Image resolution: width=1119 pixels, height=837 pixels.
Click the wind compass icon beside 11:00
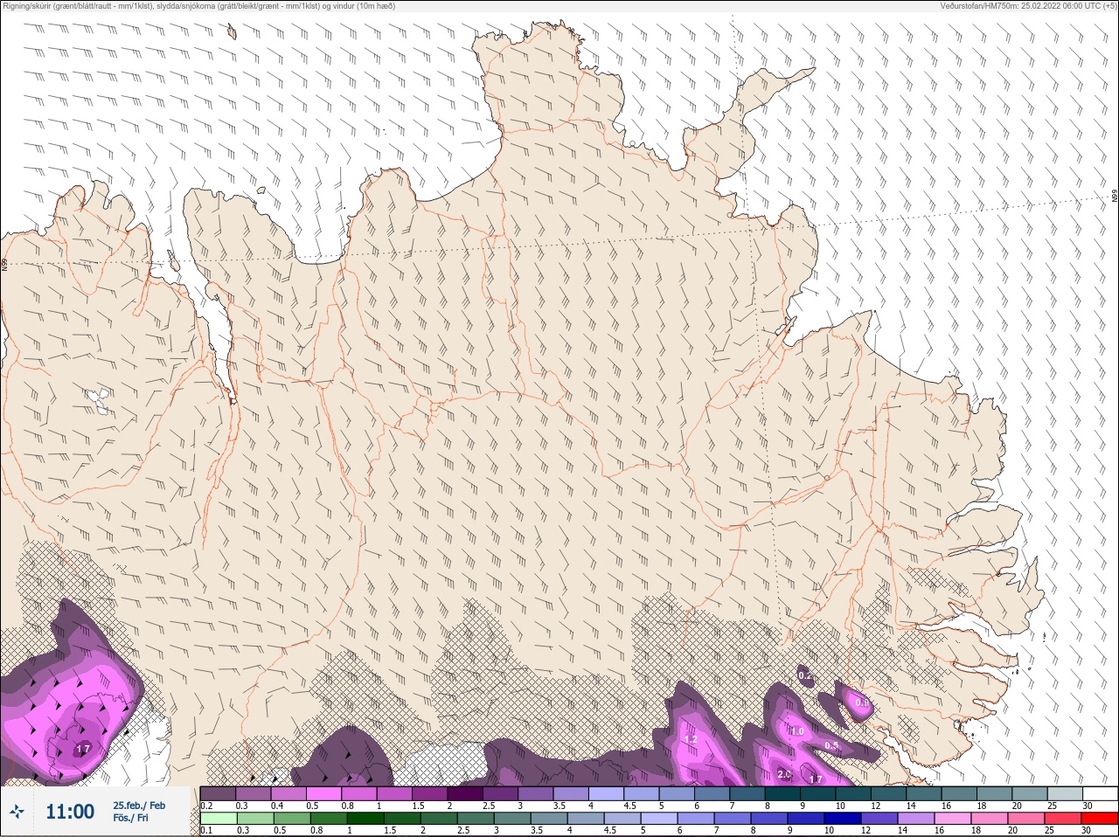point(17,812)
